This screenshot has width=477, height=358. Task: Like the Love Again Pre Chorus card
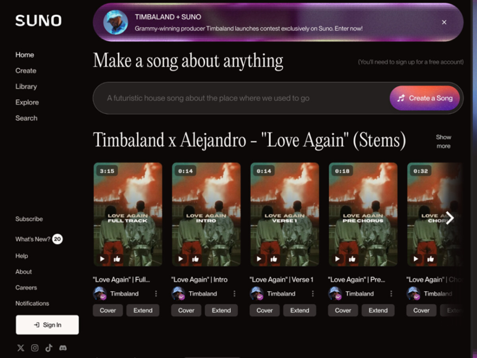click(x=352, y=259)
